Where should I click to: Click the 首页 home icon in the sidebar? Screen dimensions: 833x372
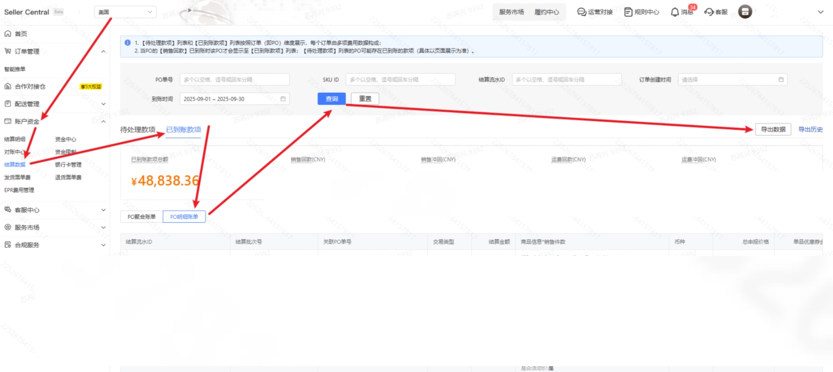(8, 34)
